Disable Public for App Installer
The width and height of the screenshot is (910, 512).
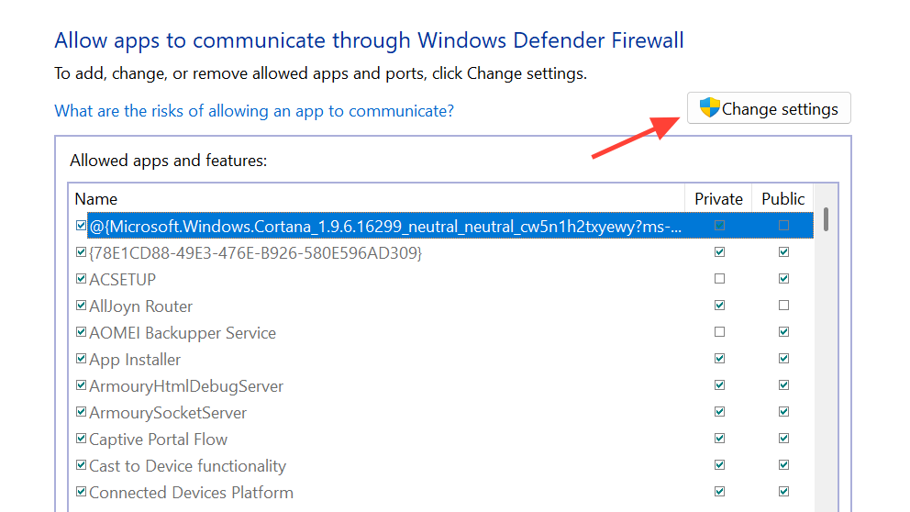(x=783, y=359)
